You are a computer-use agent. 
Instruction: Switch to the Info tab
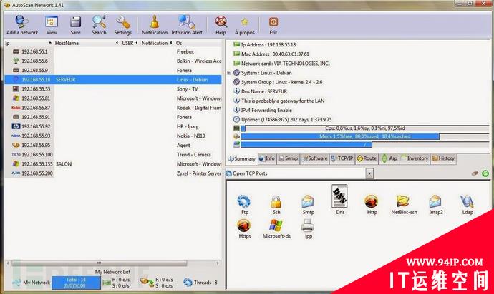coord(267,158)
